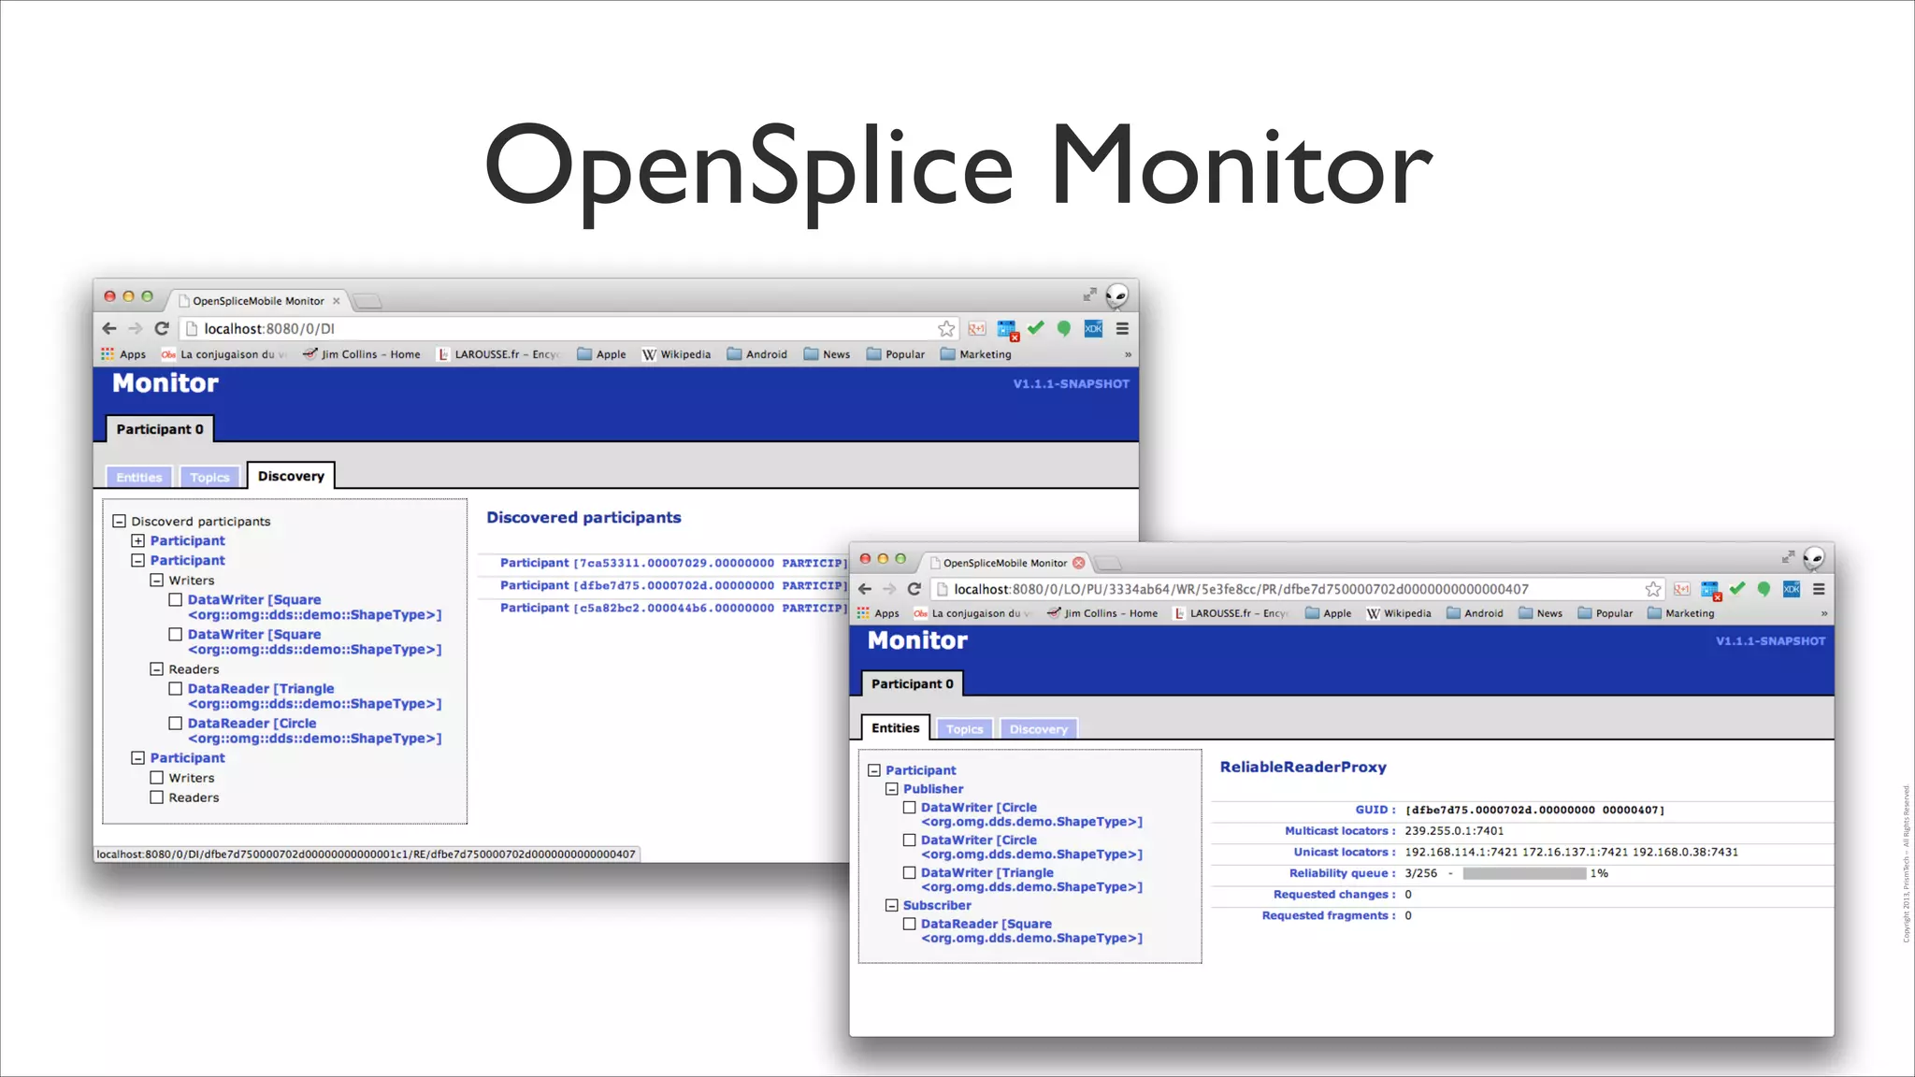Open Participant 7ca53311 link
The height and width of the screenshot is (1077, 1915).
[x=671, y=563]
